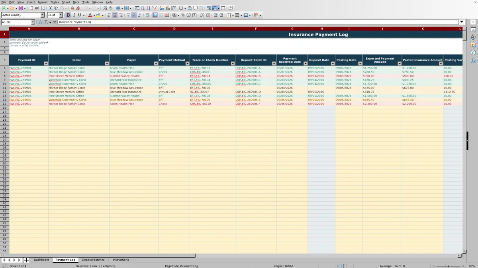Click the PAY-FIC-260901 payment ID cell

(x=29, y=68)
